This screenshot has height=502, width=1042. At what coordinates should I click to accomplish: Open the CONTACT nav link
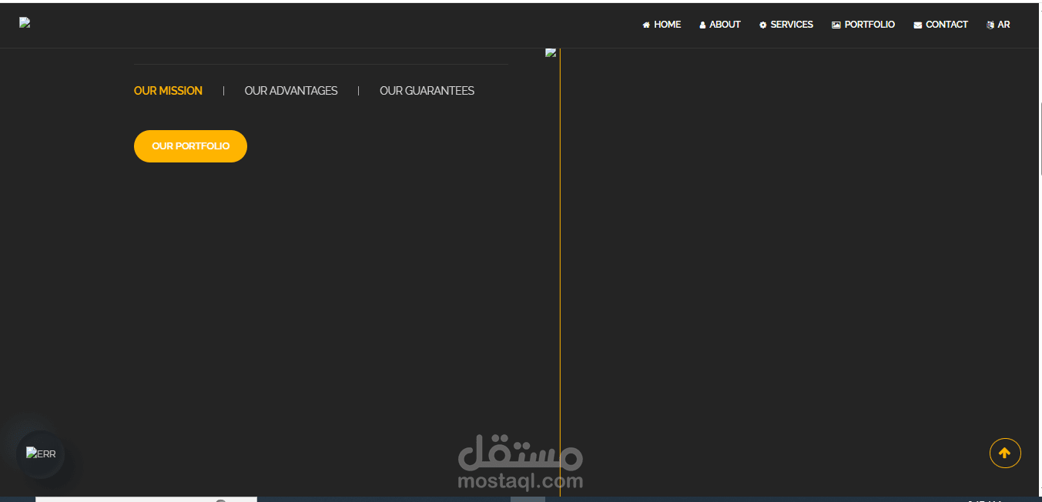pyautogui.click(x=940, y=25)
